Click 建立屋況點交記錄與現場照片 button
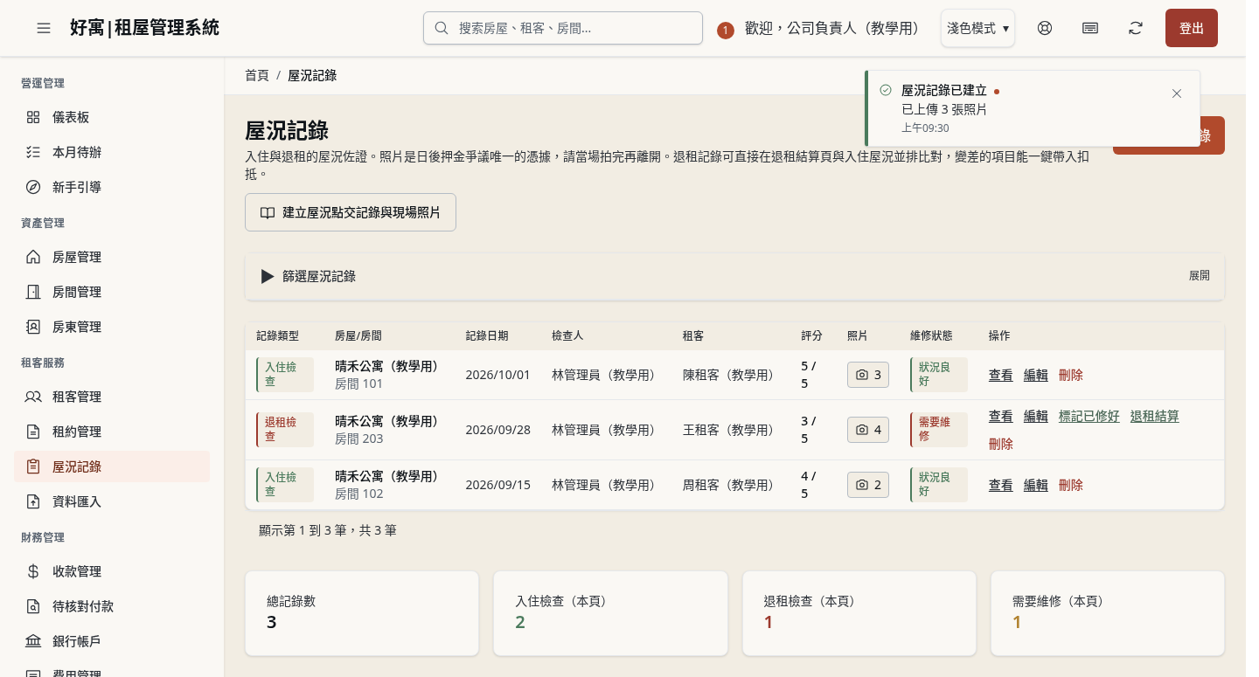Screen dimensions: 1259x677 pyautogui.click(x=351, y=212)
